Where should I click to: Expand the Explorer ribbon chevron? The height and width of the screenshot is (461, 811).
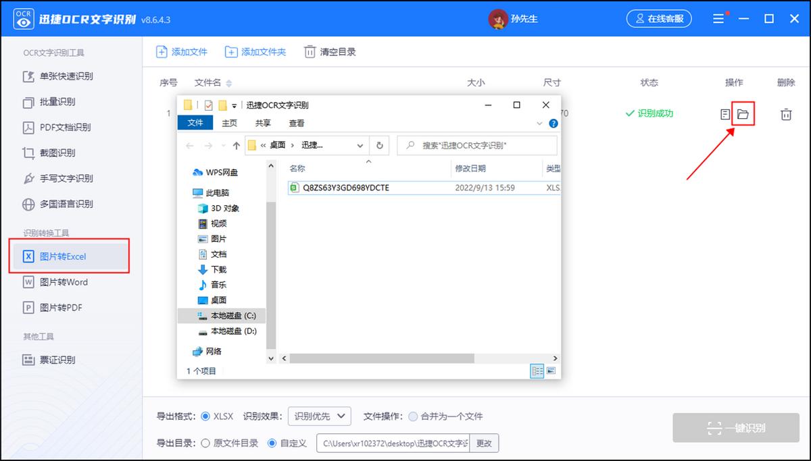(x=539, y=124)
